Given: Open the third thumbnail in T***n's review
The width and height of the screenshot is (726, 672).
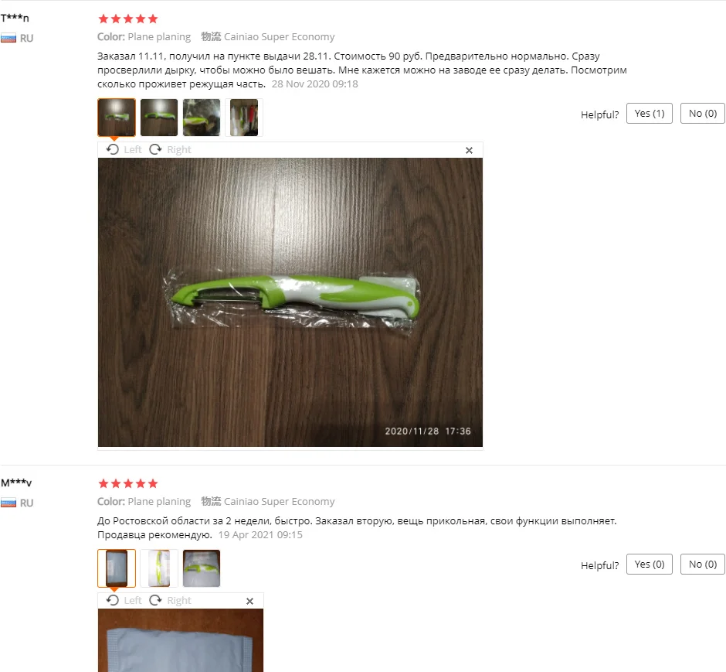Looking at the screenshot, I should click(x=202, y=118).
